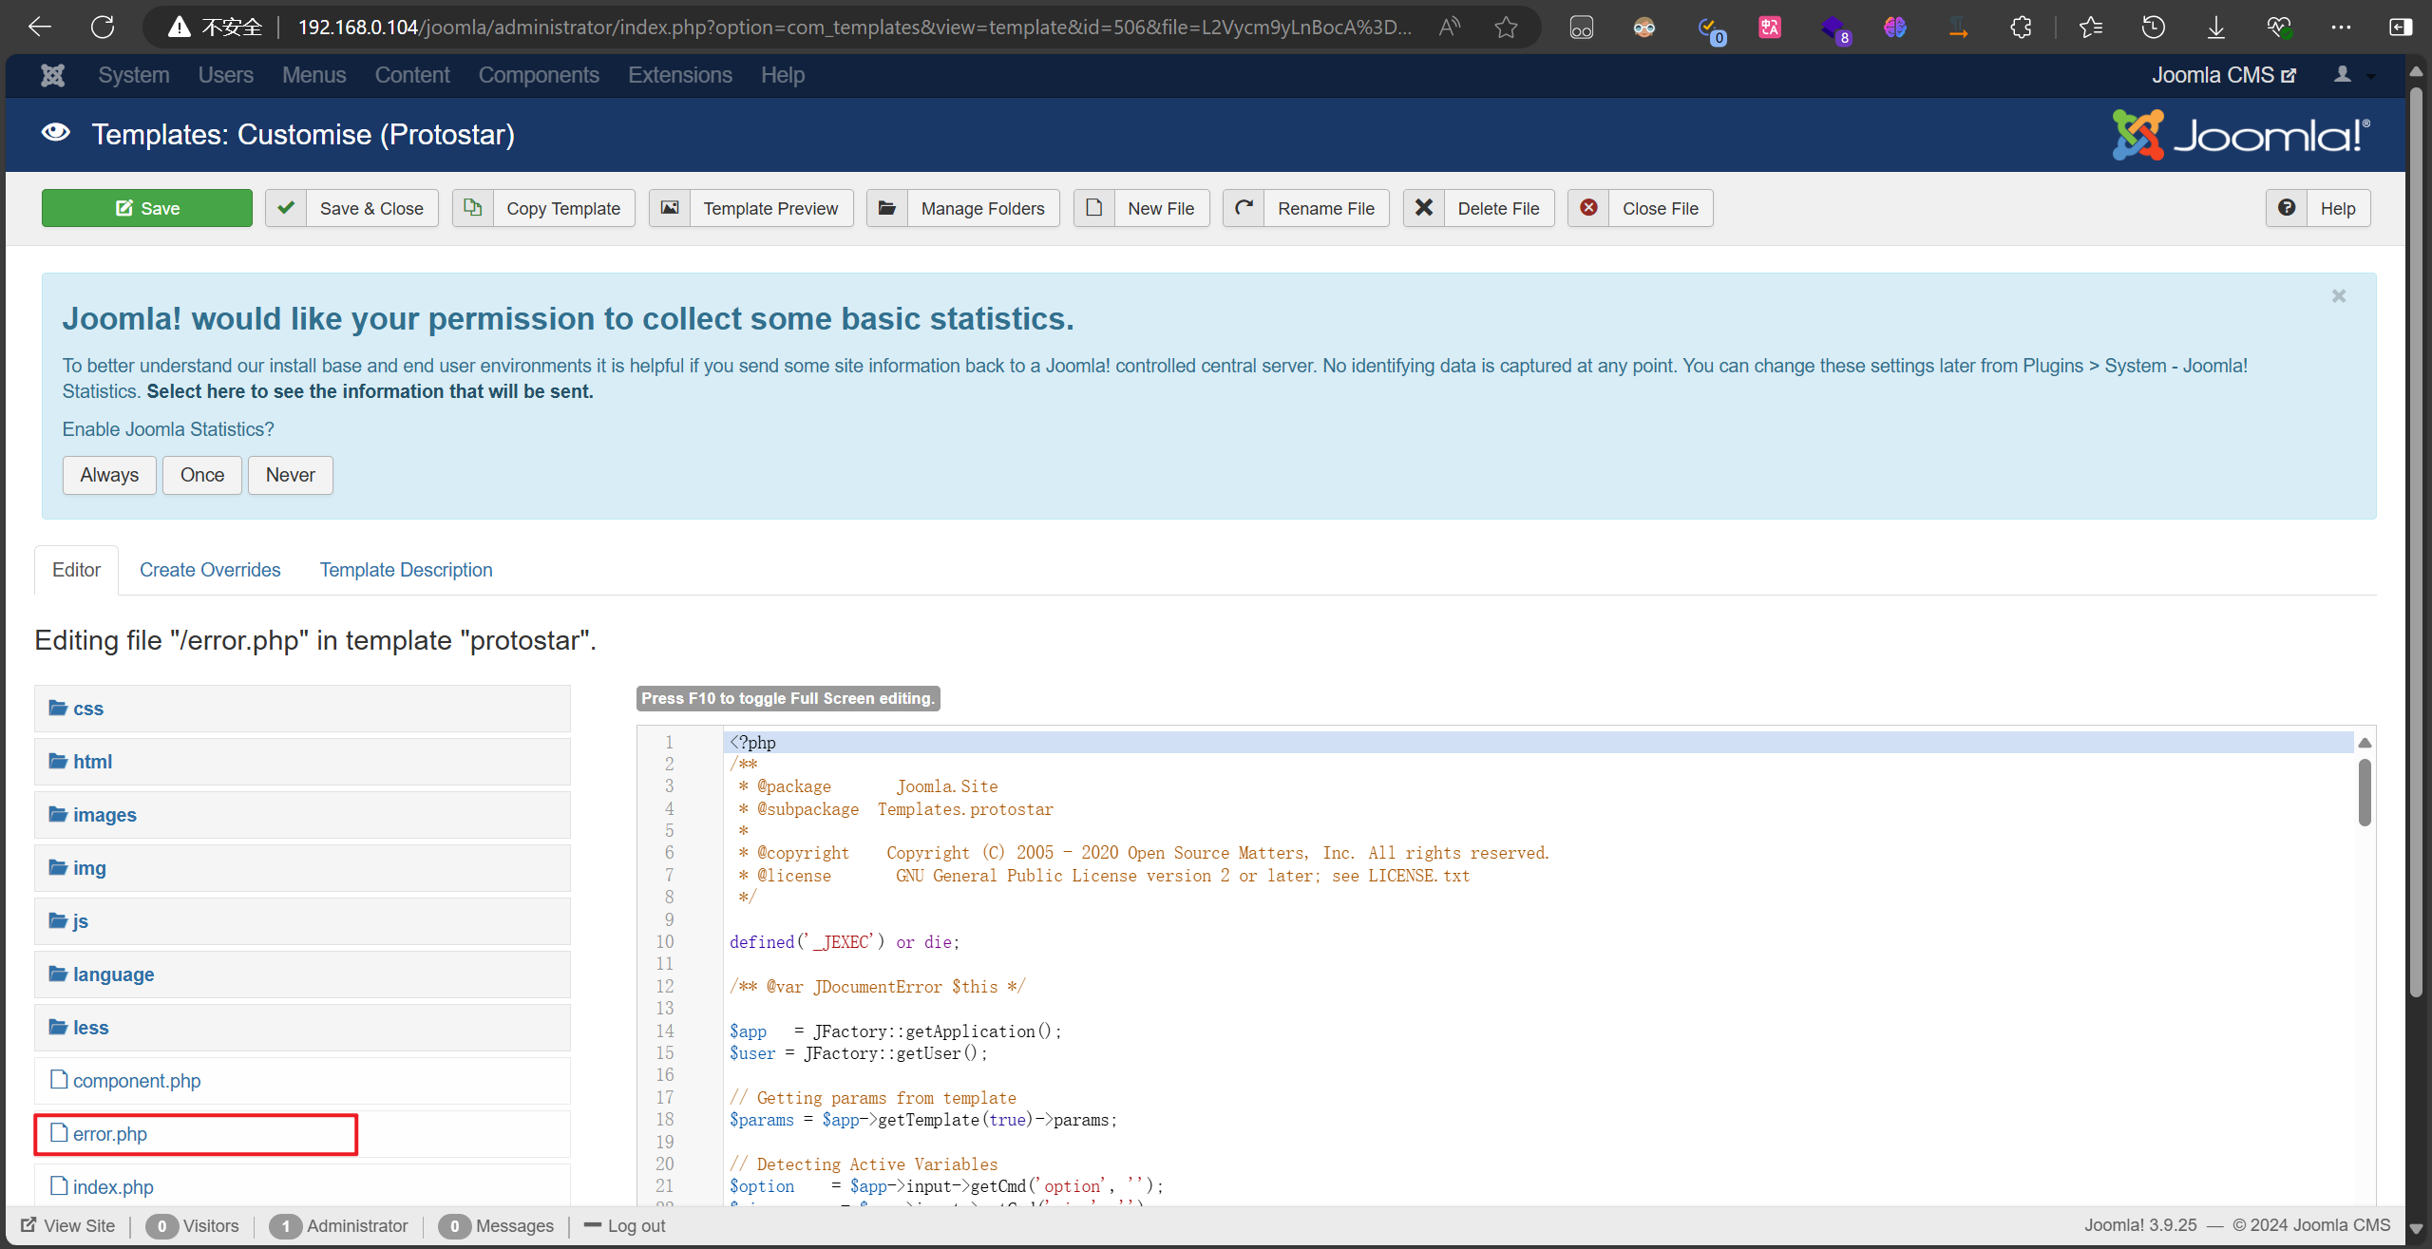This screenshot has width=2432, height=1249.
Task: Click the green Save button
Action: (147, 208)
